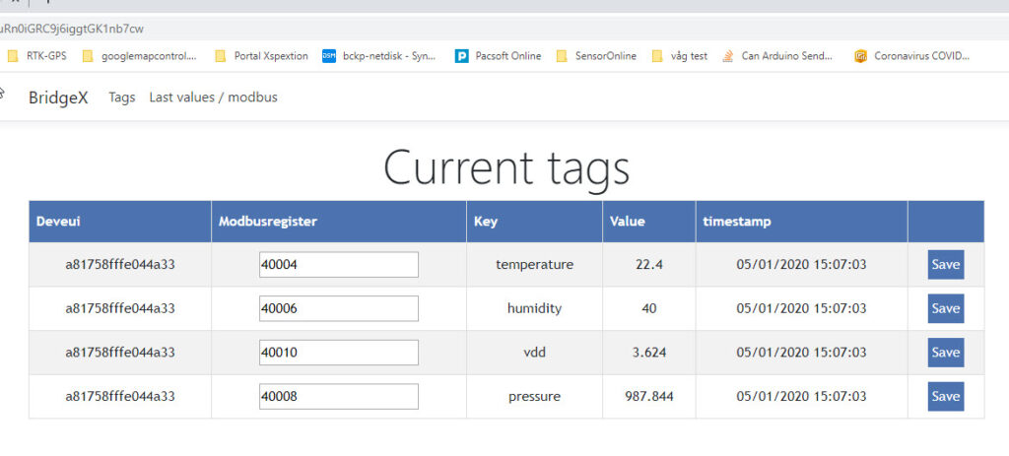Open the Can Arduino Send bookmark
Viewport: 1009px width, 456px height.
pyautogui.click(x=778, y=56)
